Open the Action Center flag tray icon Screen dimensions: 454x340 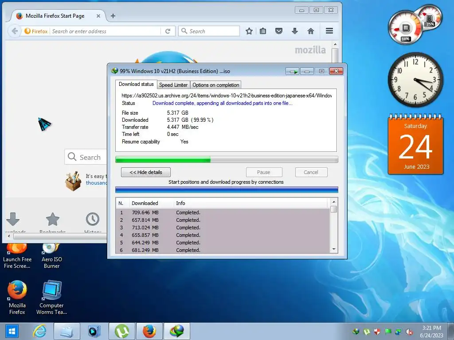click(388, 332)
